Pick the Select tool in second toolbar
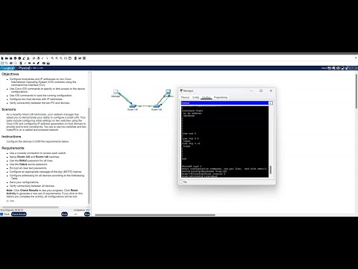The image size is (358, 269). point(2,63)
